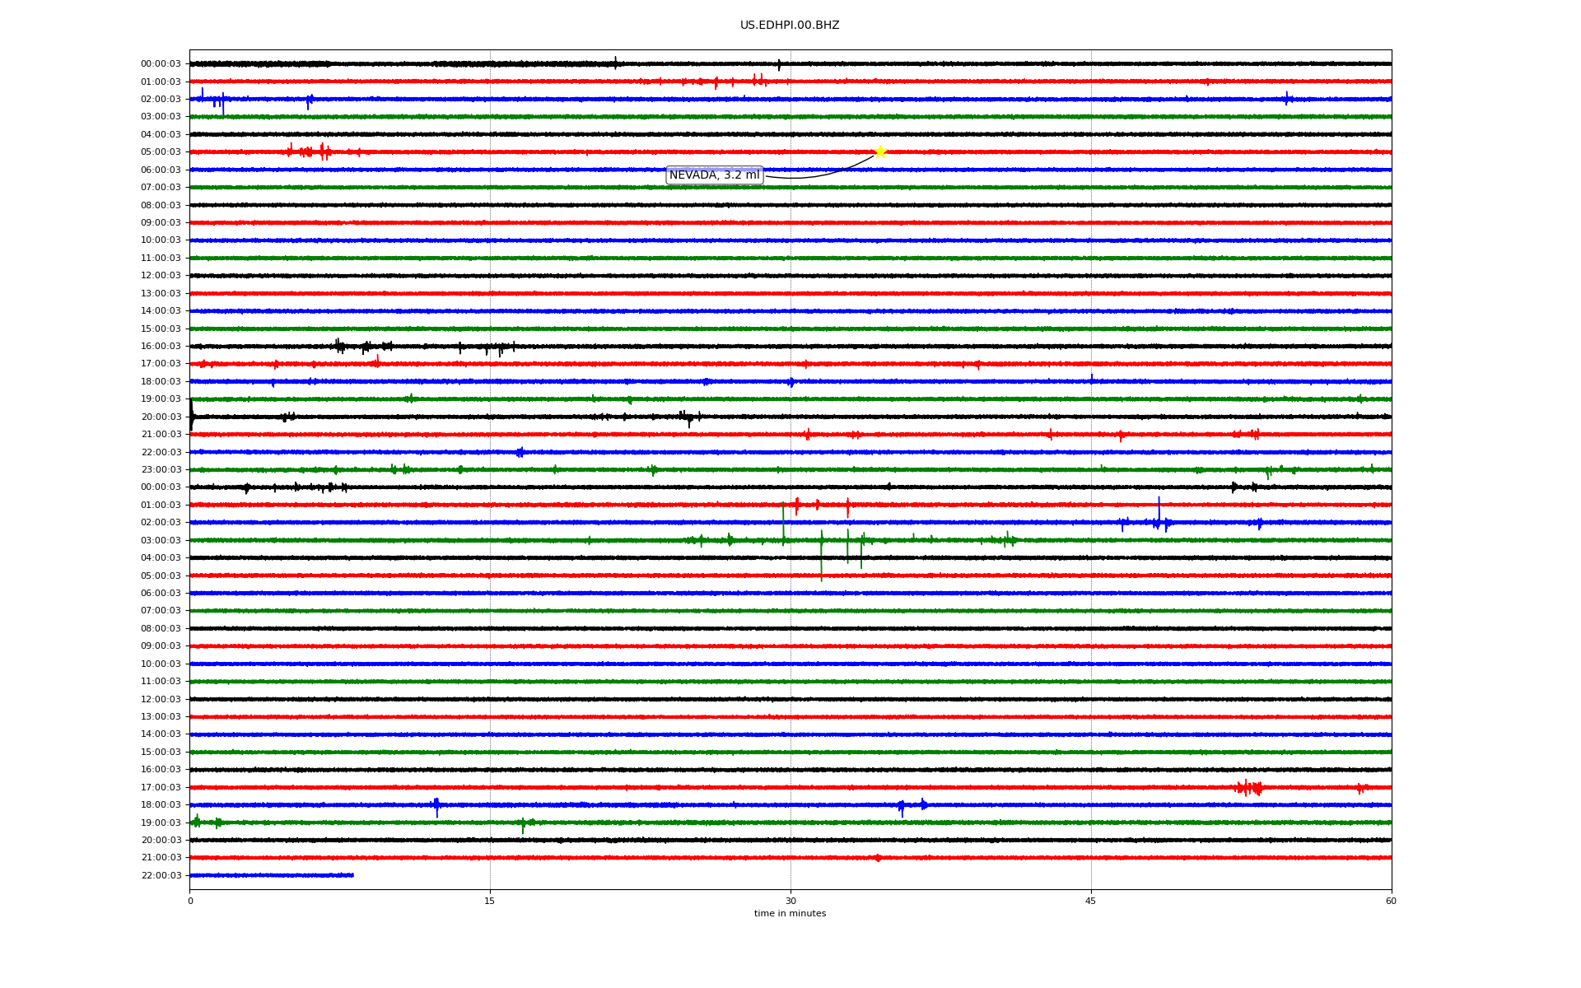Click the 'time in minutes' axis label
This screenshot has width=1581, height=988.
click(x=790, y=914)
